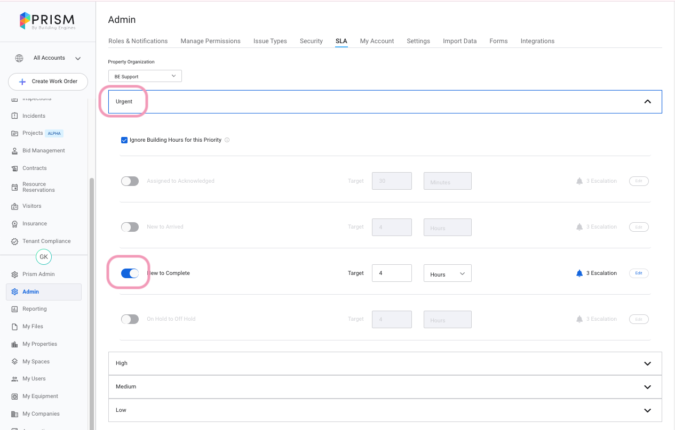The image size is (675, 430).
Task: Click the My Equipment icon
Action: point(15,396)
